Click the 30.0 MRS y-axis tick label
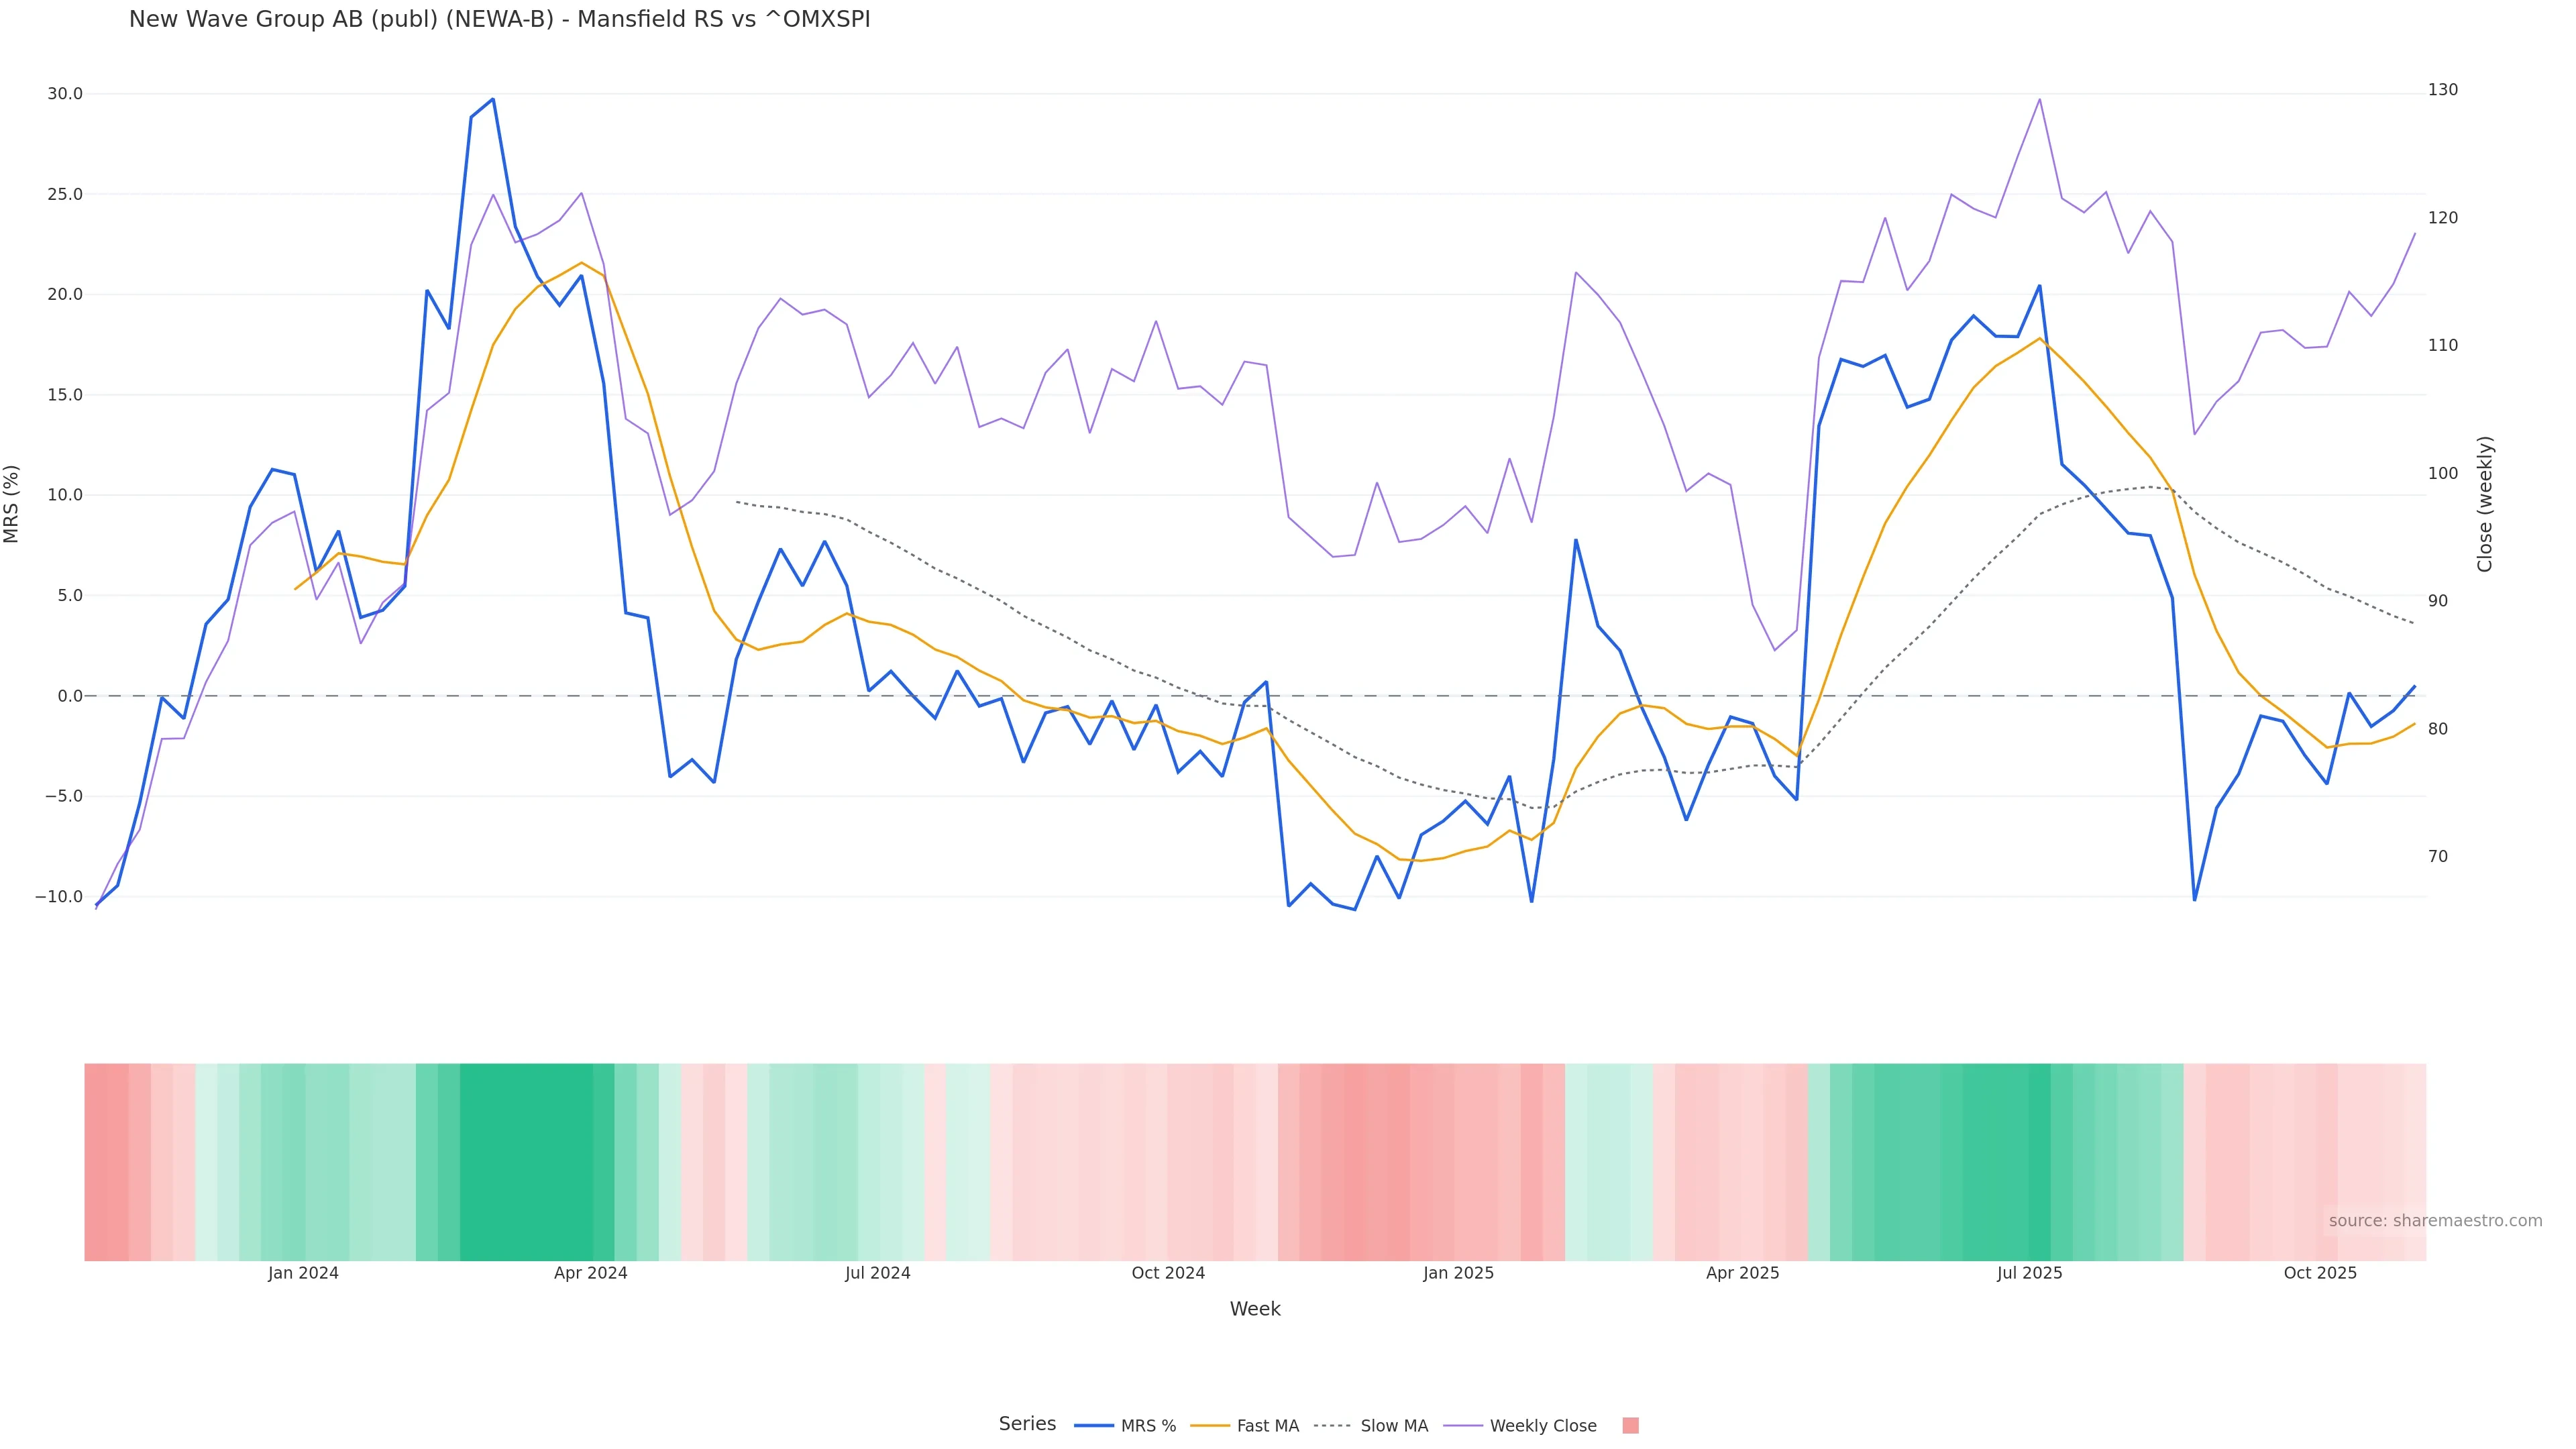2576x1449 pixels. (65, 94)
